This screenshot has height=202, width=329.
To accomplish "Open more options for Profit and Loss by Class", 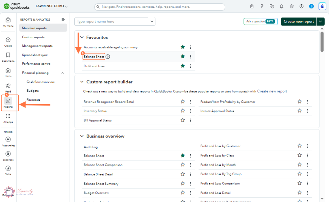I will [x=307, y=155].
